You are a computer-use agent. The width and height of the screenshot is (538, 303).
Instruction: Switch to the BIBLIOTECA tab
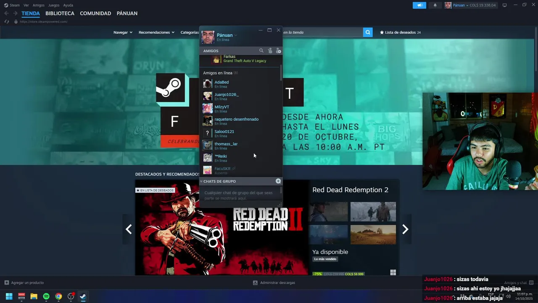pos(60,13)
